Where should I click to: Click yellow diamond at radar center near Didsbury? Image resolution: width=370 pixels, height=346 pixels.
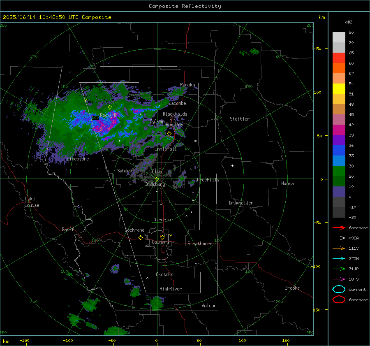(x=157, y=179)
